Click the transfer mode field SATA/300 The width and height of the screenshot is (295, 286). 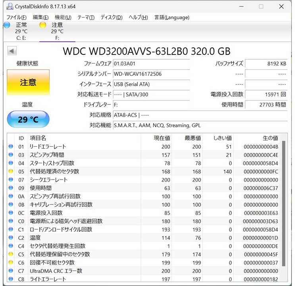[151, 94]
